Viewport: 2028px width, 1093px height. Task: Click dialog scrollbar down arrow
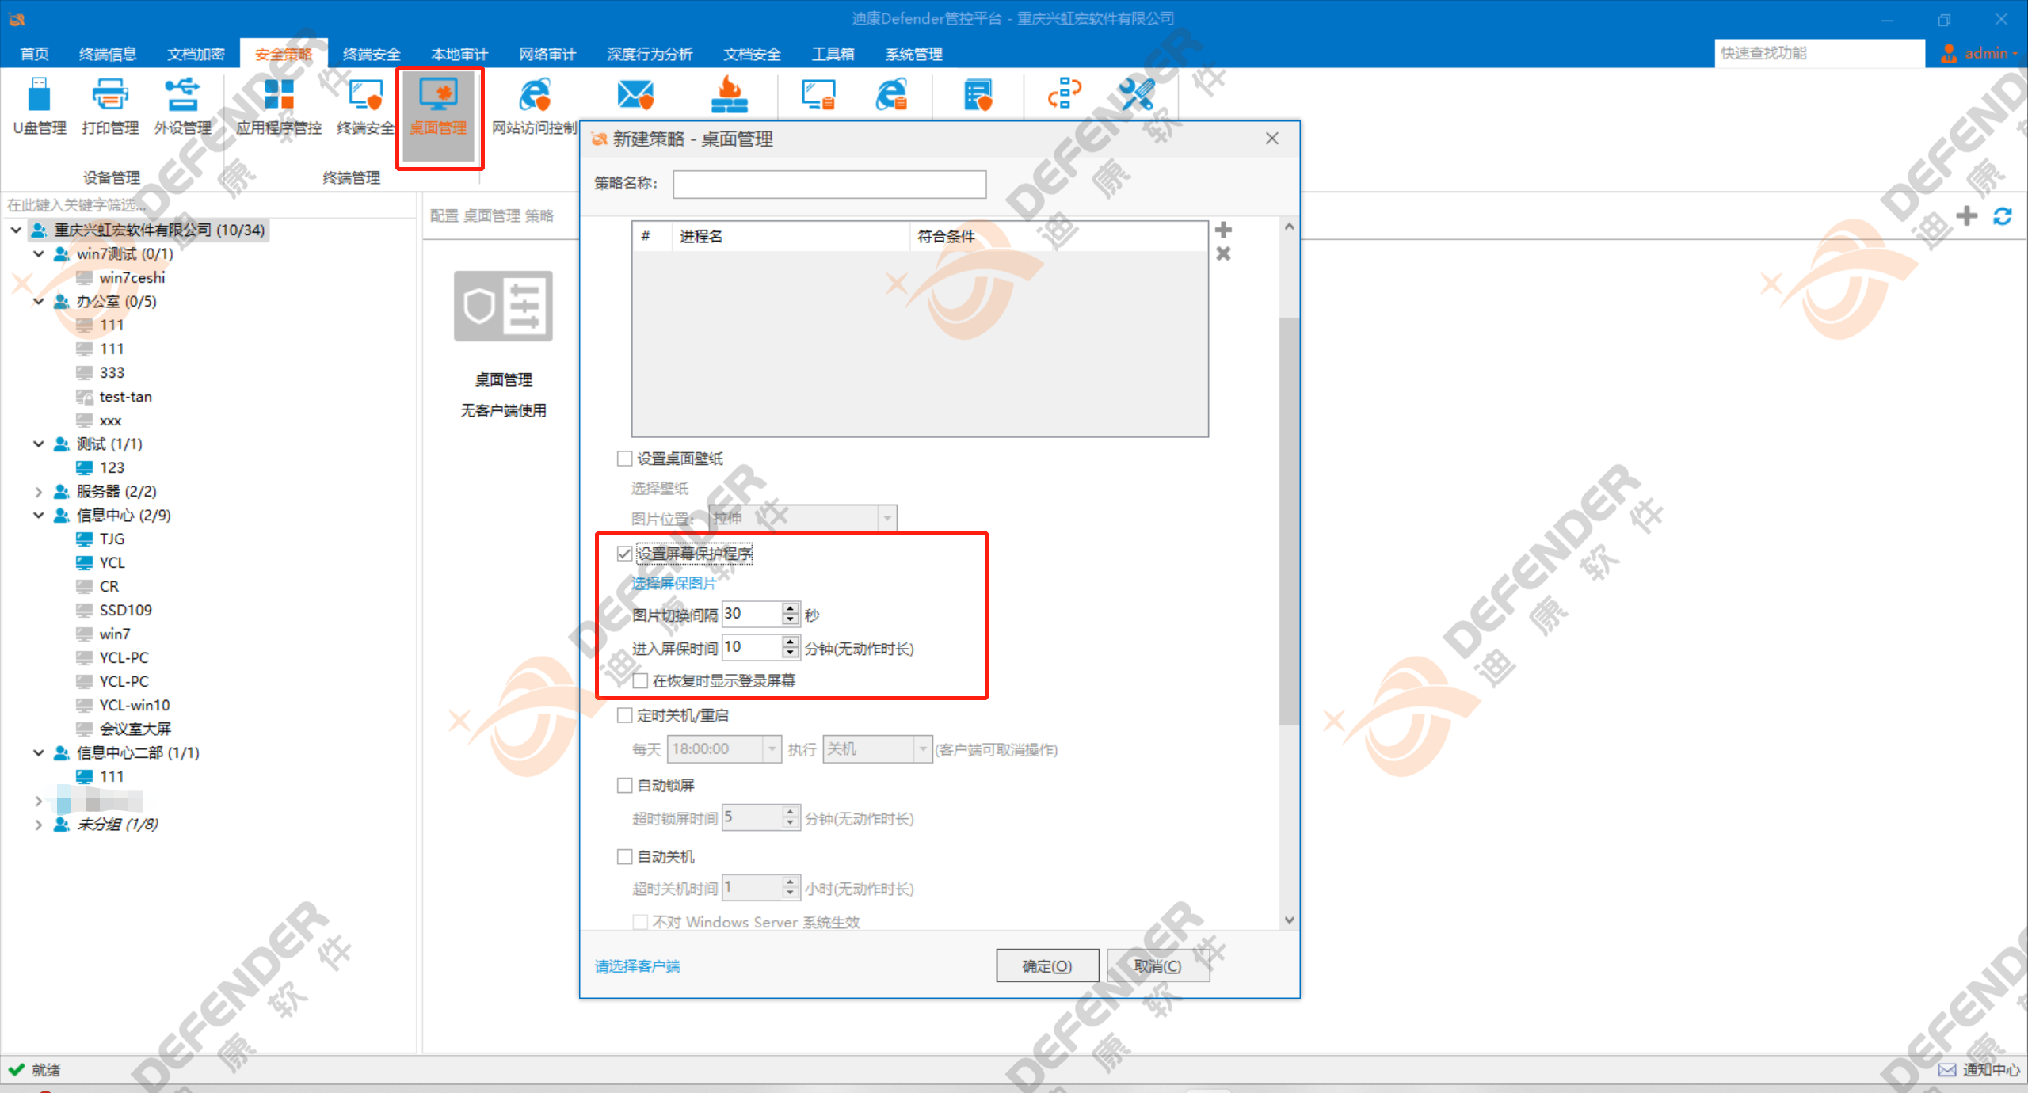(1288, 920)
